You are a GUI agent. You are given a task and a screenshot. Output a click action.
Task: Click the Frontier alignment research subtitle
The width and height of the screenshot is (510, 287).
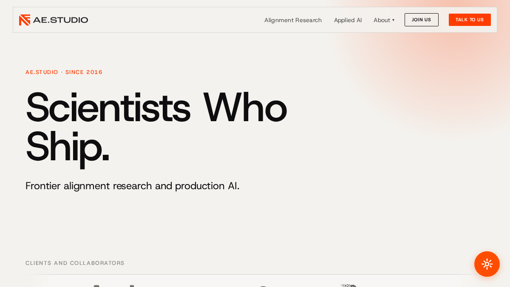tap(132, 186)
